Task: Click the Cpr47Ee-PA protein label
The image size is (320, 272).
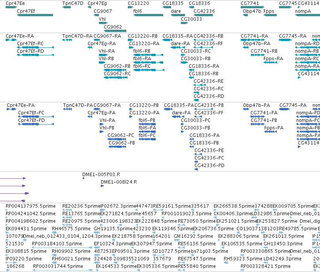Action: click(x=21, y=105)
